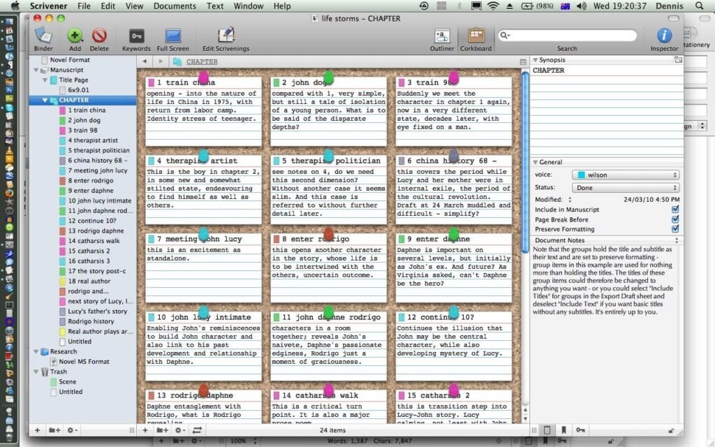This screenshot has height=447, width=715.
Task: Click the pink label swatch on card 1 train china
Action: [x=151, y=82]
